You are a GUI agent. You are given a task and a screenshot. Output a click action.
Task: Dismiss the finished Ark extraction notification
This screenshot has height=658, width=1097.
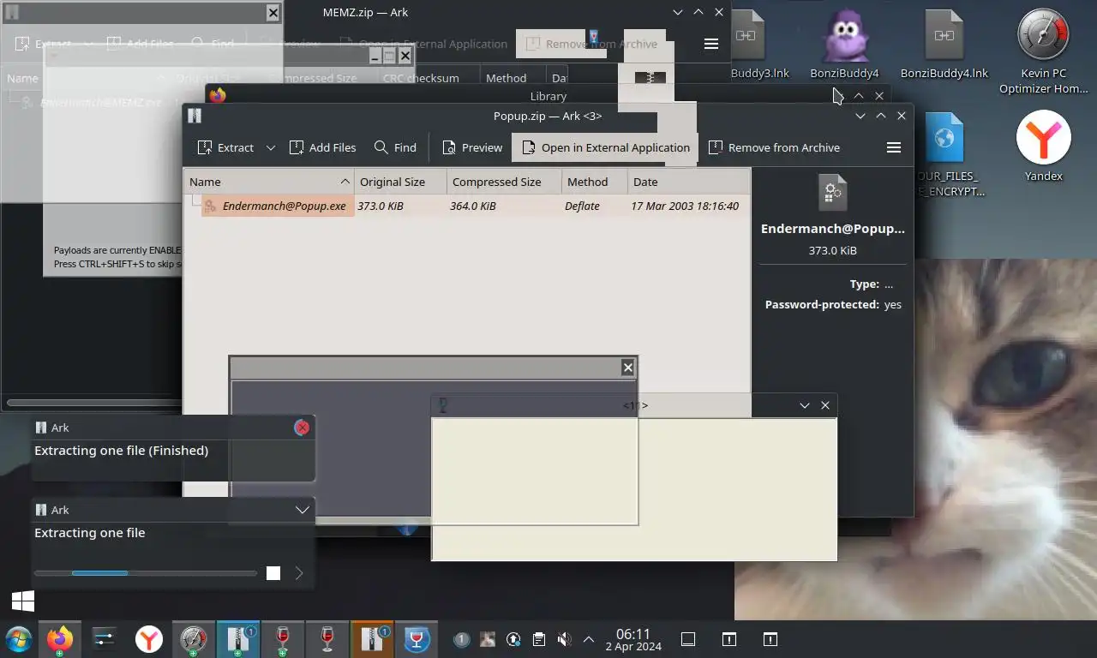pyautogui.click(x=302, y=428)
